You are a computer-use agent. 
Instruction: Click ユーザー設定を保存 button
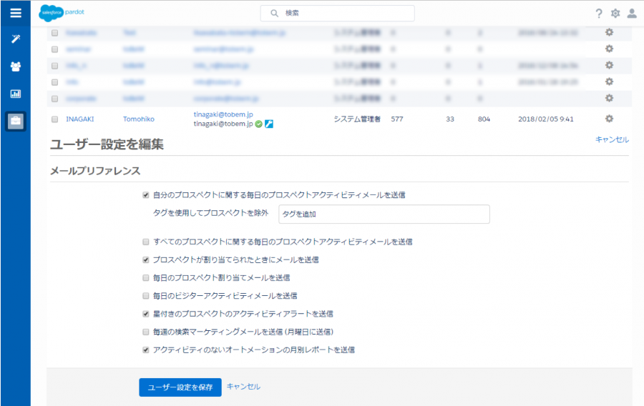(x=180, y=387)
